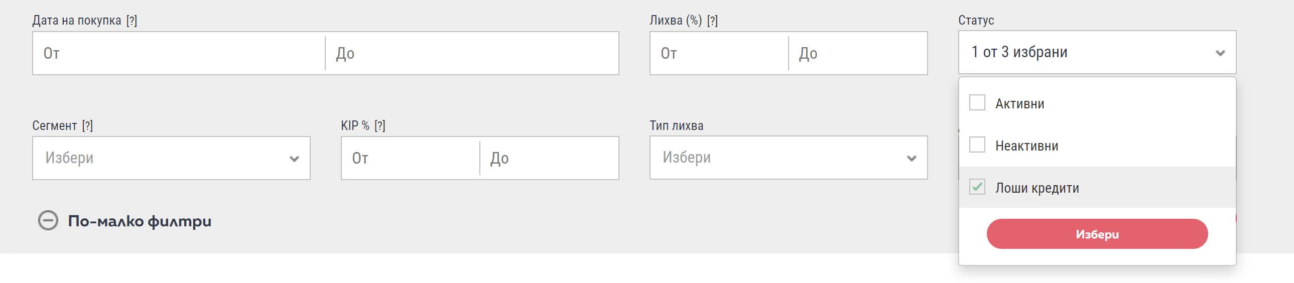
Task: Open help tooltip for KIP %
Action: [x=380, y=125]
